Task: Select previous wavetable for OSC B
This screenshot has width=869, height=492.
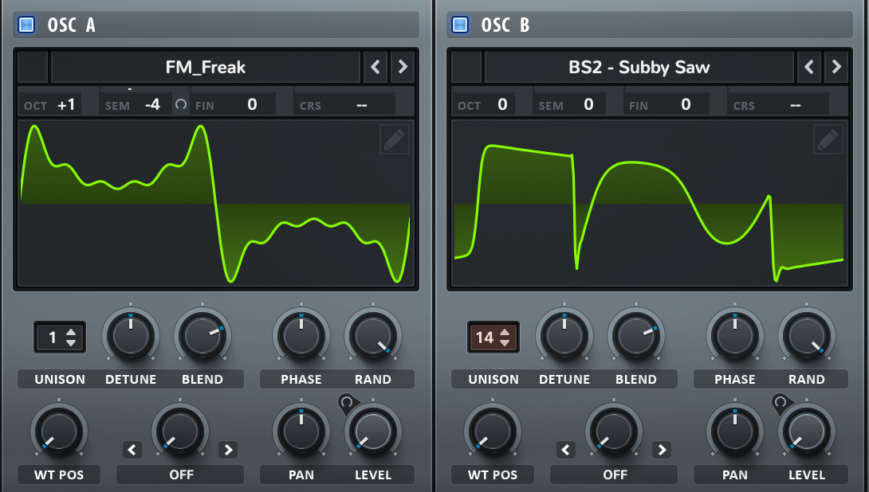Action: pyautogui.click(x=808, y=67)
